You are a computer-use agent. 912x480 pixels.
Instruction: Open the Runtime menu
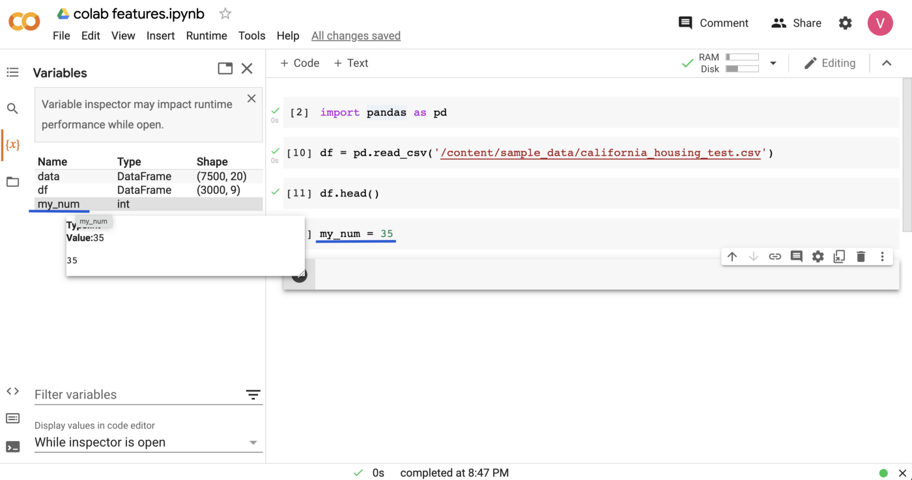tap(207, 36)
